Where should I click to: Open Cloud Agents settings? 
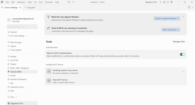16,50
